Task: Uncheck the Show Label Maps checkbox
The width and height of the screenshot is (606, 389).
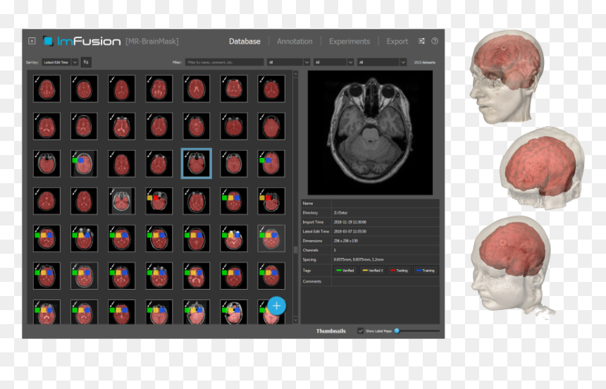Action: pyautogui.click(x=360, y=331)
